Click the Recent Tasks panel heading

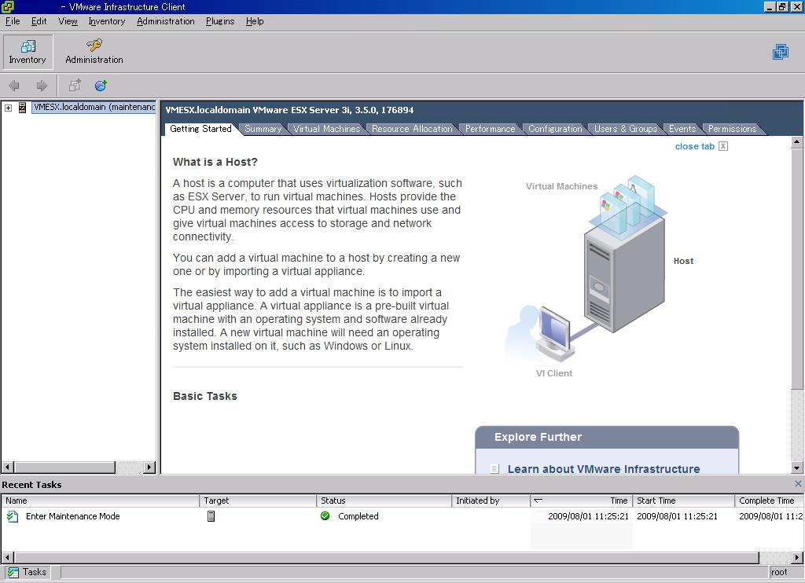pos(31,485)
